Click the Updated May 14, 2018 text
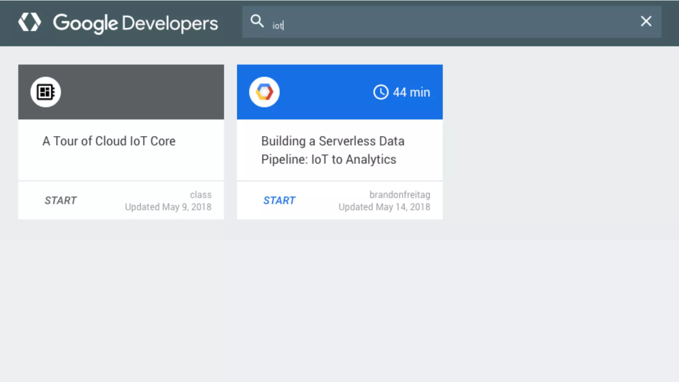The image size is (679, 382). [x=384, y=207]
